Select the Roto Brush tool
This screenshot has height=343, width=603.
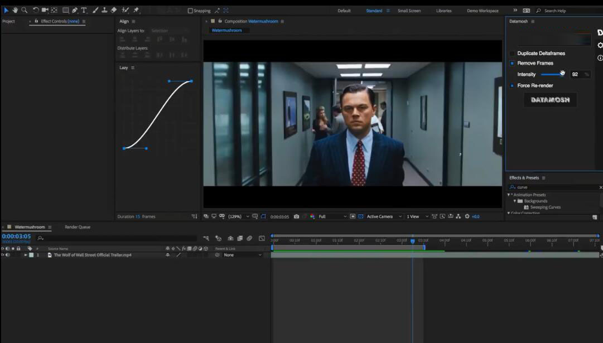pos(125,11)
